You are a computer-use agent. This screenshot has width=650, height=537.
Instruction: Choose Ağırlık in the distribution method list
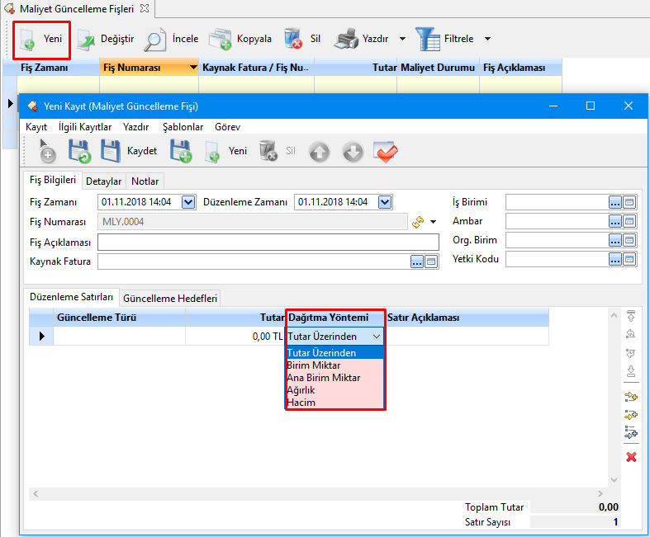pyautogui.click(x=301, y=390)
